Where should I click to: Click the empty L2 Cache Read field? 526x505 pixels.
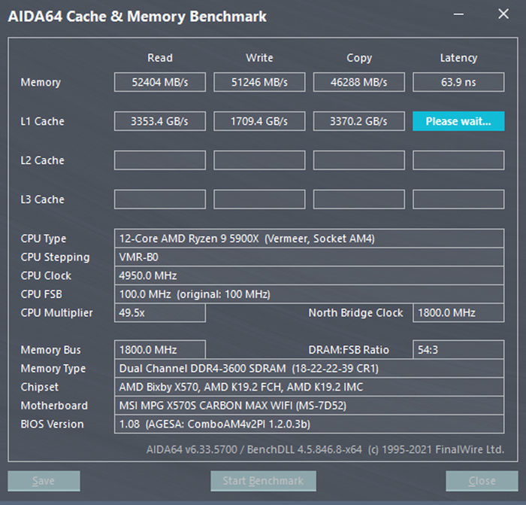coord(160,160)
